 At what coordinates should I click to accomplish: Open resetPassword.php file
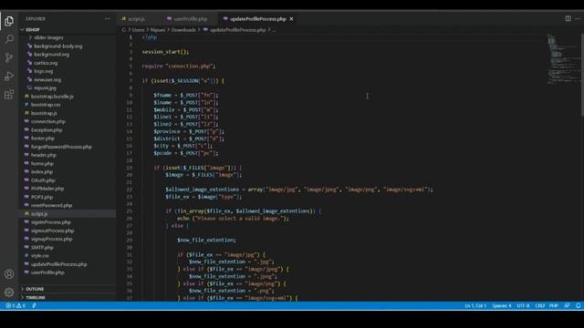tap(51, 205)
